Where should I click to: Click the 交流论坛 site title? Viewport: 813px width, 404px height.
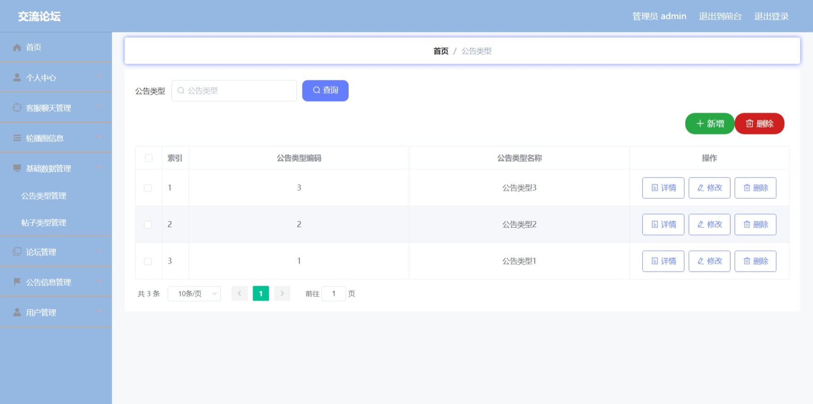coord(39,17)
